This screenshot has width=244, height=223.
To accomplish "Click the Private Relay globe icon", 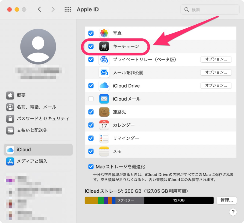I will (104, 59).
